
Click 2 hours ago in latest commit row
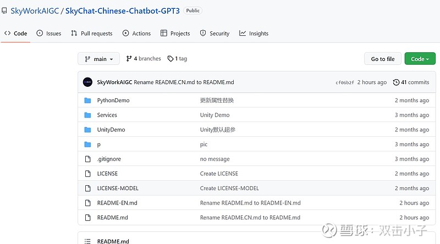point(372,82)
